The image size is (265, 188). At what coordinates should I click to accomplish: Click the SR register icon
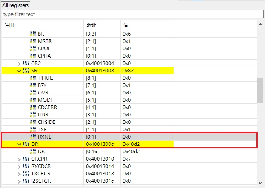pos(26,71)
